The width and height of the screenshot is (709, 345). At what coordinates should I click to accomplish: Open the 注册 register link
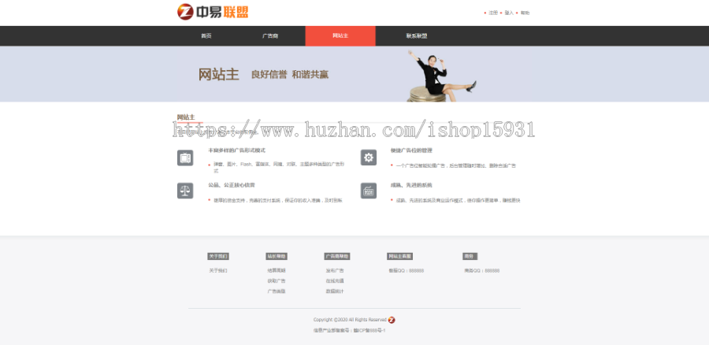point(493,13)
